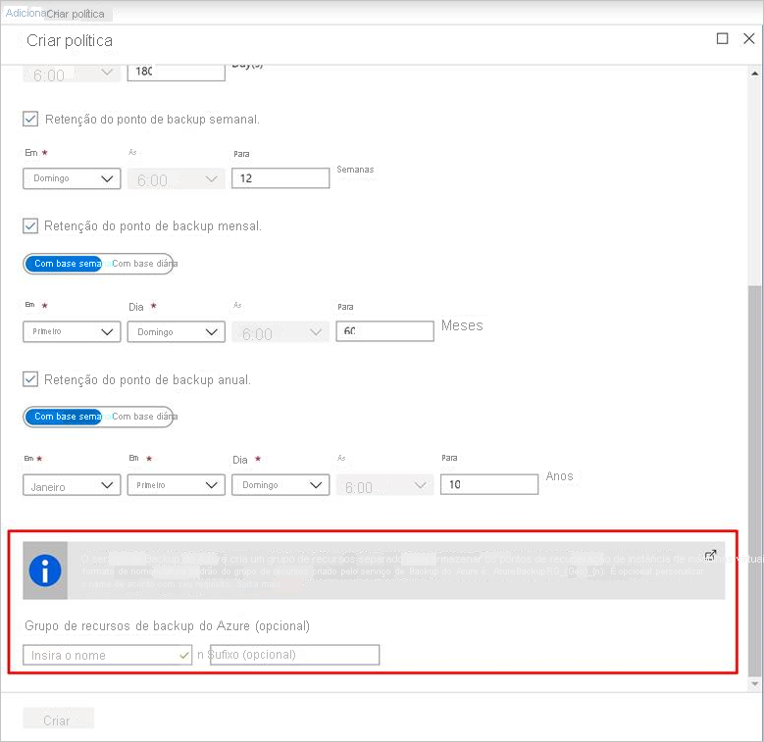Click the blue info icon in the banner
The image size is (764, 742).
45,570
